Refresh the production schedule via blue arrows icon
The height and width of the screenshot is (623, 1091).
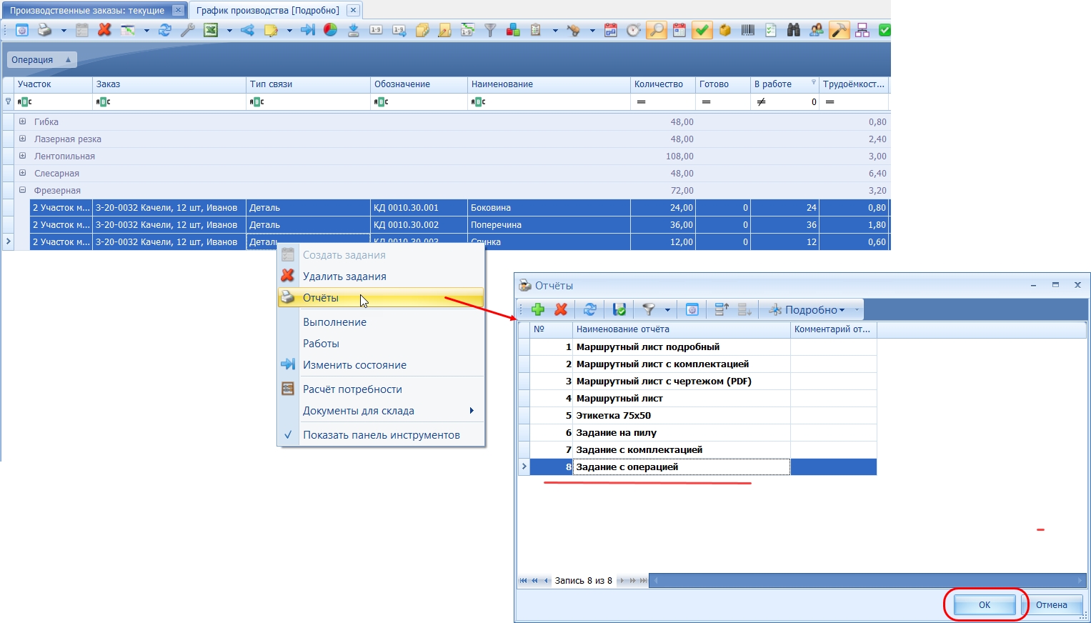[165, 30]
